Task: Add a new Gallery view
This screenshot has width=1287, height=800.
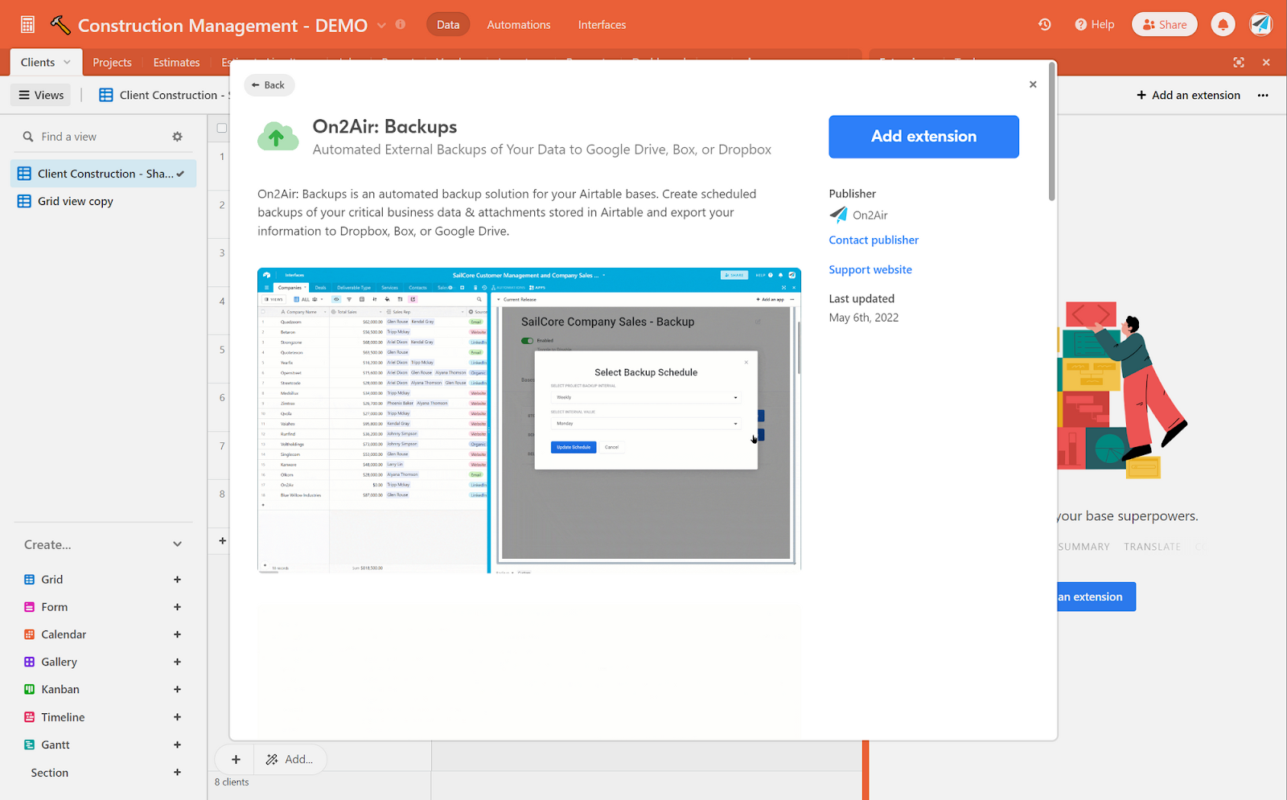Action: (177, 662)
